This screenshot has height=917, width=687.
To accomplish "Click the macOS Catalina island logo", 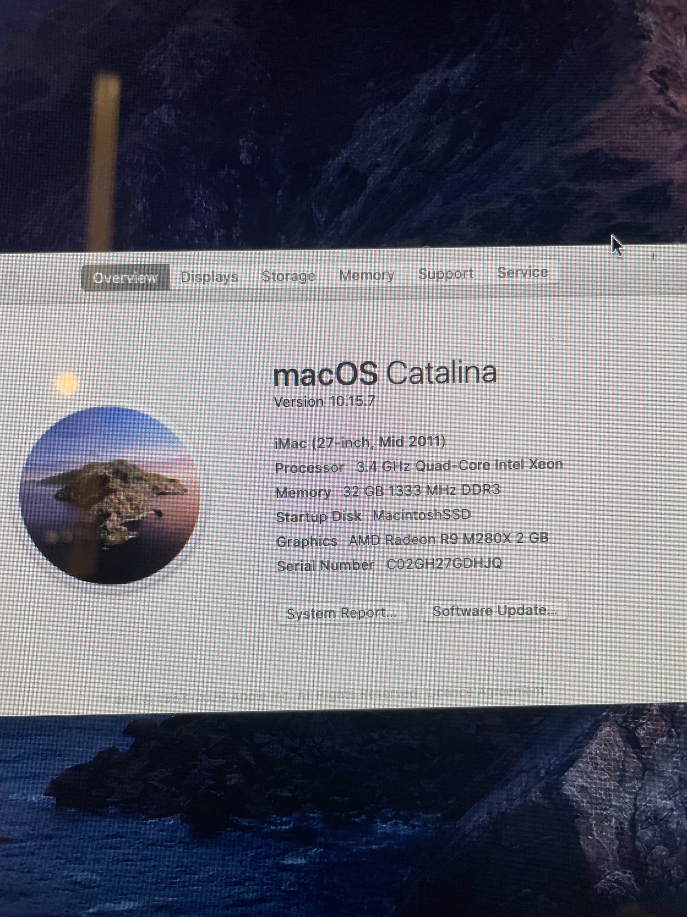I will tap(110, 495).
